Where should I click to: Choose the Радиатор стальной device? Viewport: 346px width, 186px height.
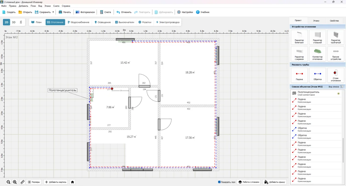pos(317,37)
